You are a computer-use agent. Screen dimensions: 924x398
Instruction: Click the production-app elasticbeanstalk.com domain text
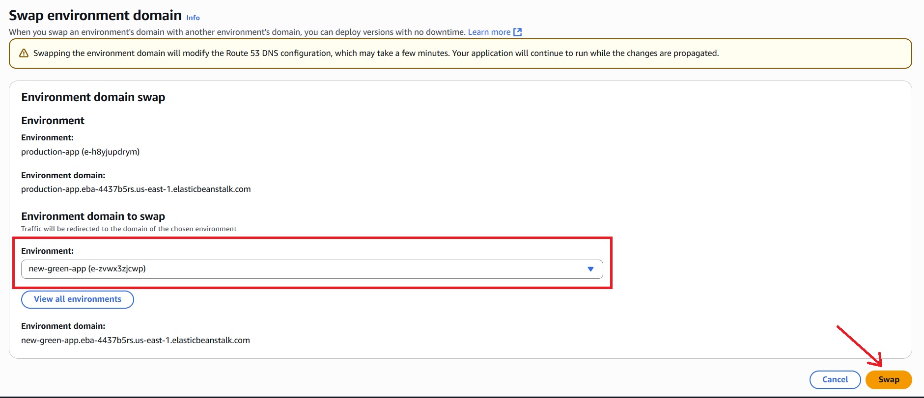click(136, 189)
